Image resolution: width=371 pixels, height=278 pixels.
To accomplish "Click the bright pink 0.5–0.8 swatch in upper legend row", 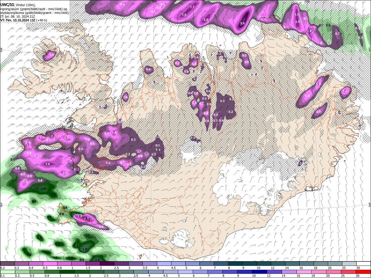I will click(x=50, y=264).
